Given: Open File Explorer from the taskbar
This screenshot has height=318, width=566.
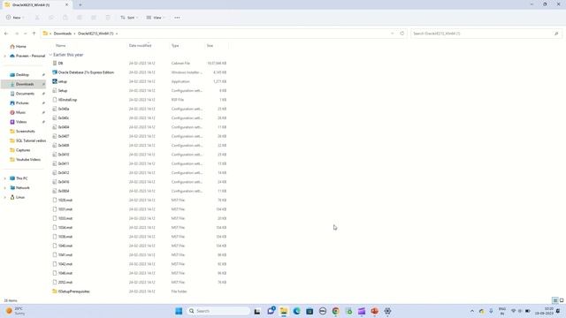Looking at the screenshot, I should tap(284, 311).
